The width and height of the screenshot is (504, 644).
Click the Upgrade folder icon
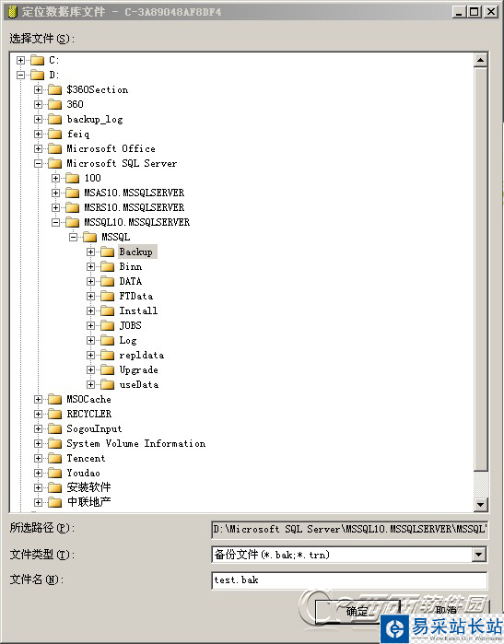107,370
